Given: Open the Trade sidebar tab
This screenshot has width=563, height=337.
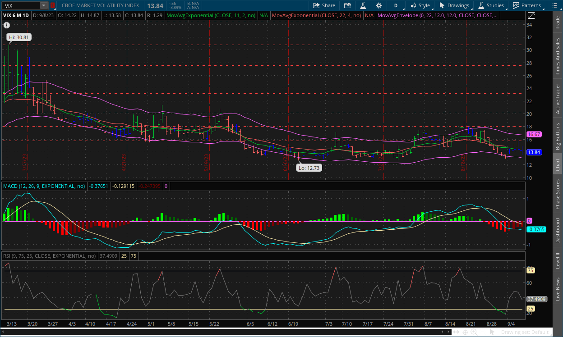Looking at the screenshot, I should click(x=558, y=22).
